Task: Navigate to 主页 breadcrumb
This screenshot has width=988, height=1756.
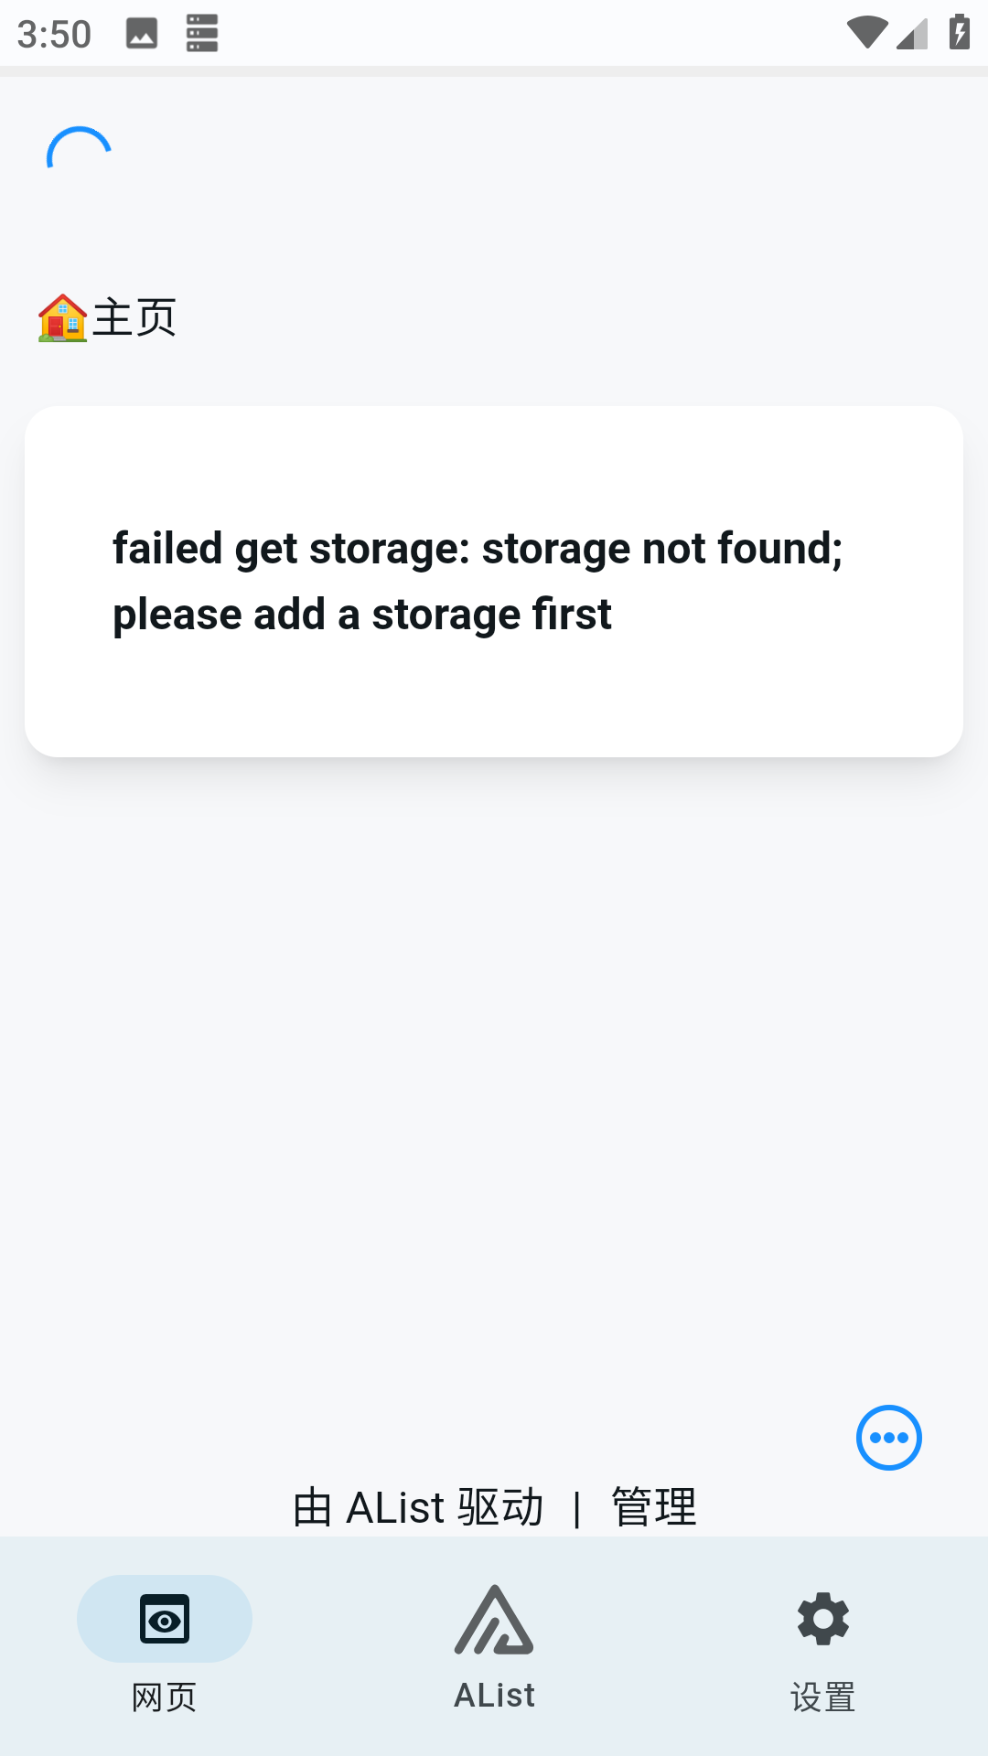Action: pyautogui.click(x=134, y=318)
